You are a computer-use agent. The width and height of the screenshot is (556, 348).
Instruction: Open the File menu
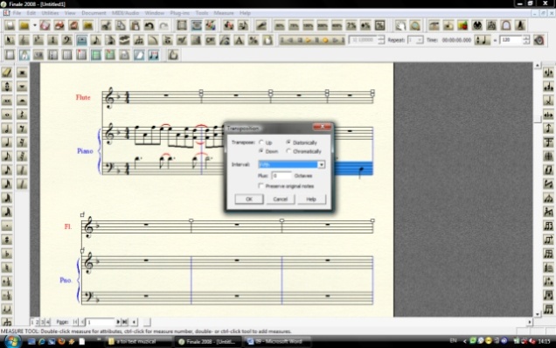point(17,13)
